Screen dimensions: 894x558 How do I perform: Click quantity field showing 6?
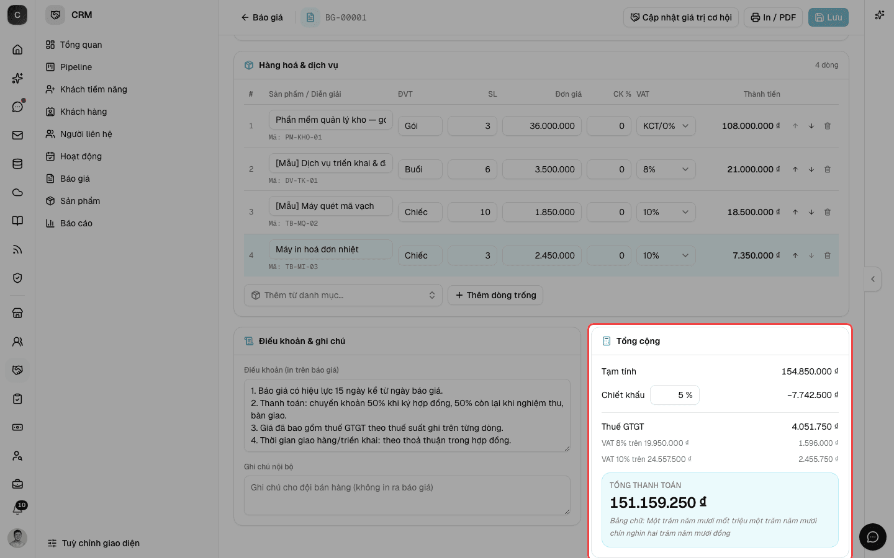[472, 169]
